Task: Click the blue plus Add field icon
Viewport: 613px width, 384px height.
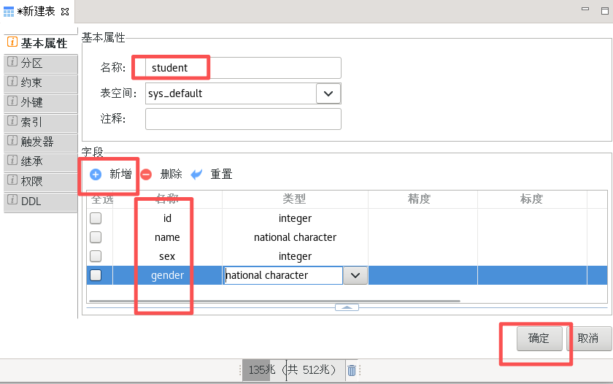Action: click(x=96, y=174)
